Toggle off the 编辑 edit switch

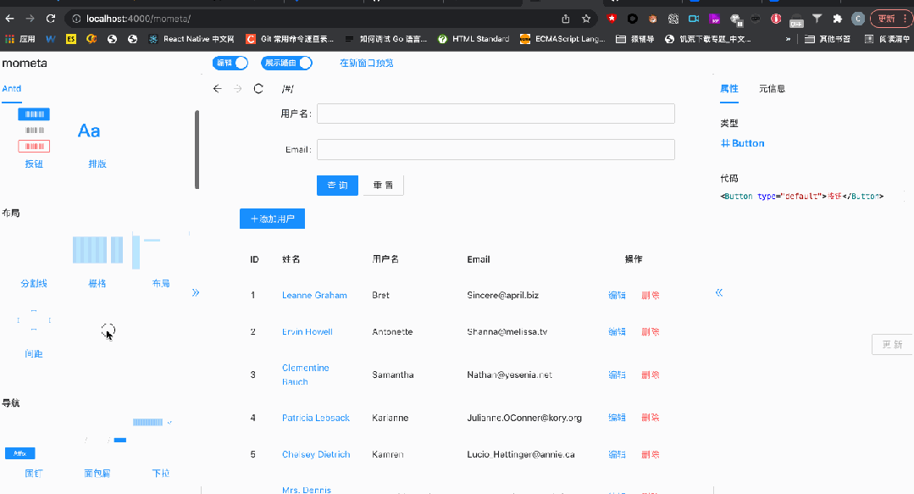click(x=230, y=62)
